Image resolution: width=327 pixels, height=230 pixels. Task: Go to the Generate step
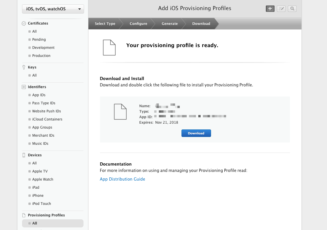pyautogui.click(x=170, y=24)
